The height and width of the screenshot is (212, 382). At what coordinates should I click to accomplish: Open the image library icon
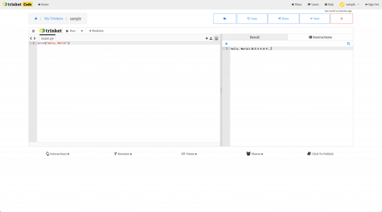pos(216,38)
